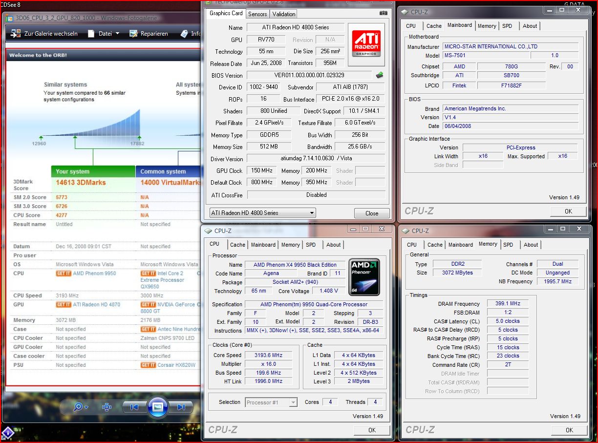
Task: Click the CPU-Z Memory window title icon
Action: point(406,231)
